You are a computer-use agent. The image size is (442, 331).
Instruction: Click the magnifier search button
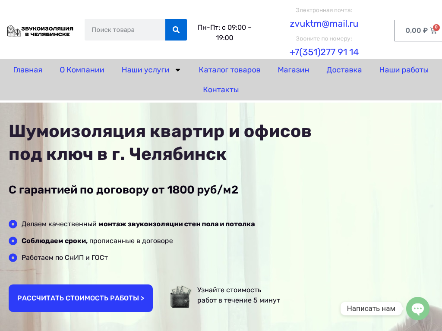tap(176, 30)
